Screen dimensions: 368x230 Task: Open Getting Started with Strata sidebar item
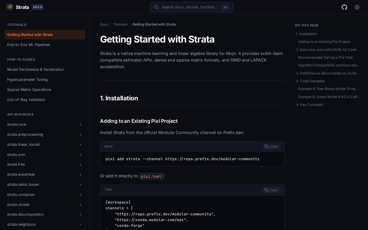[45, 34]
